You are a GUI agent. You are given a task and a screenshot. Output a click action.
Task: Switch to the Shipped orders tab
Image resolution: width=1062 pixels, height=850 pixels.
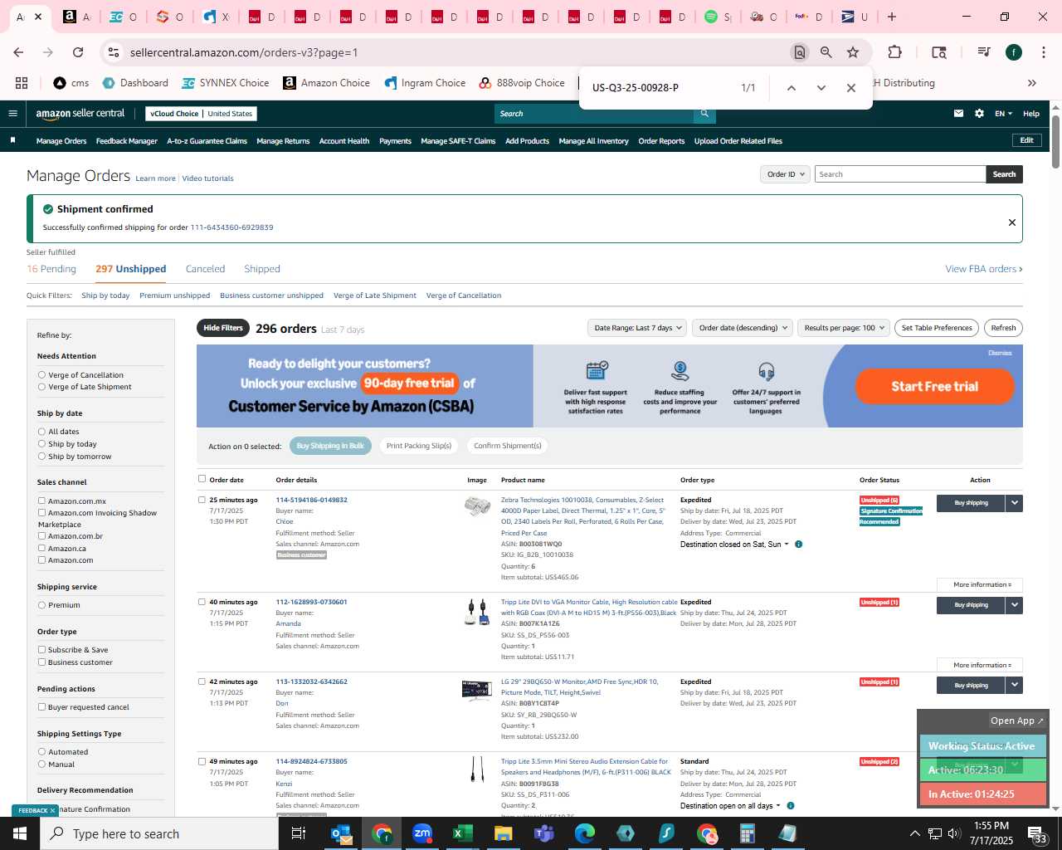click(x=262, y=269)
